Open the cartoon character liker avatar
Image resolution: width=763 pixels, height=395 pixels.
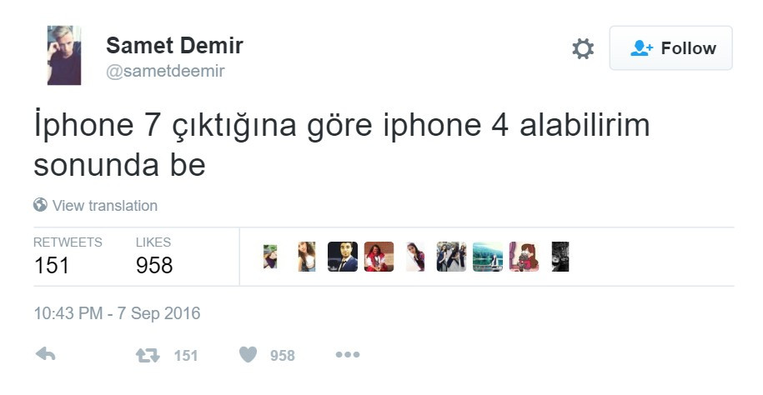click(524, 257)
